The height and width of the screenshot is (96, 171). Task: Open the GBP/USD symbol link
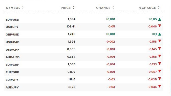point(12,35)
